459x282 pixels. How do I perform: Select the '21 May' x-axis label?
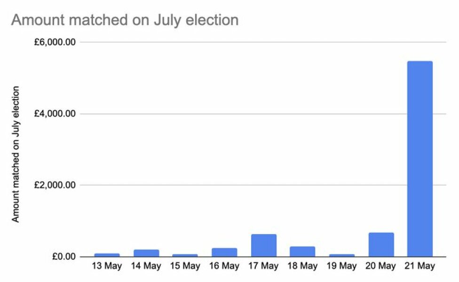[419, 266]
